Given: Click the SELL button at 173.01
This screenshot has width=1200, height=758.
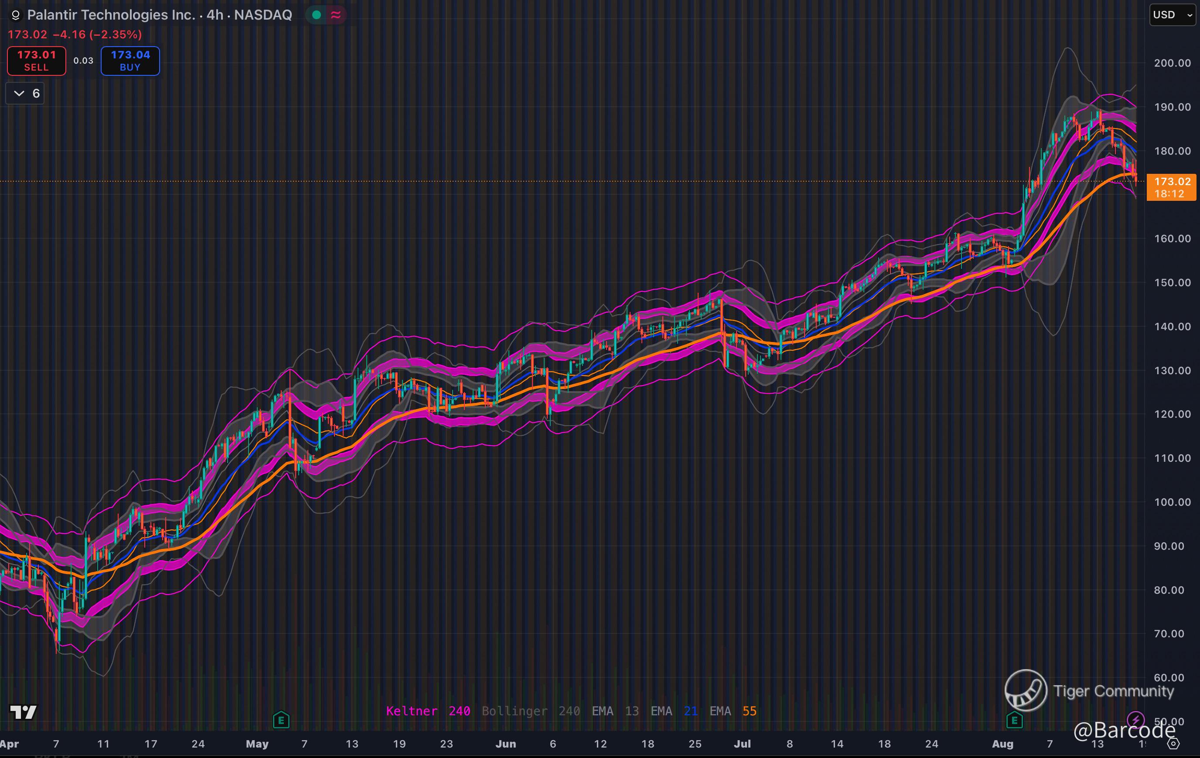Looking at the screenshot, I should point(36,61).
